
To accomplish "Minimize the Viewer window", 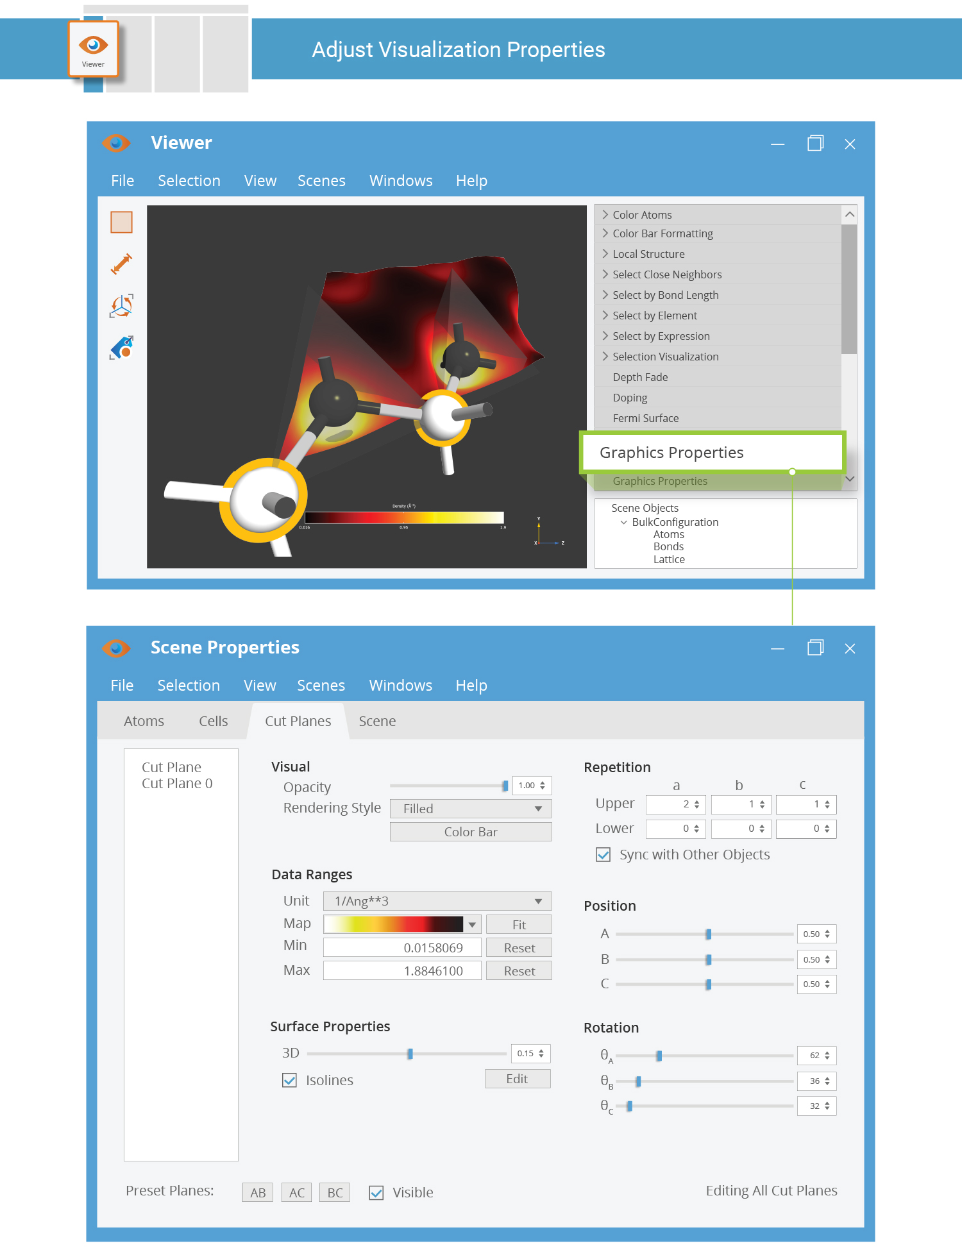I will [778, 144].
